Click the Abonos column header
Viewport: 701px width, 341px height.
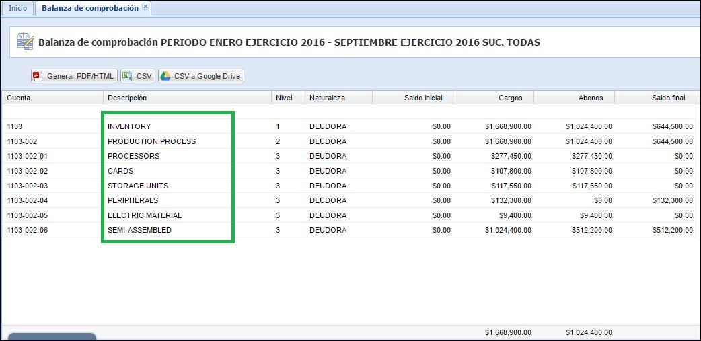[575, 98]
